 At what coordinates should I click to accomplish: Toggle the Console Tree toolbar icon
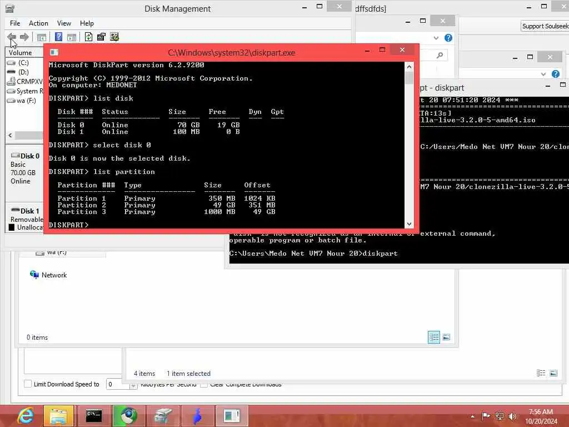(42, 37)
